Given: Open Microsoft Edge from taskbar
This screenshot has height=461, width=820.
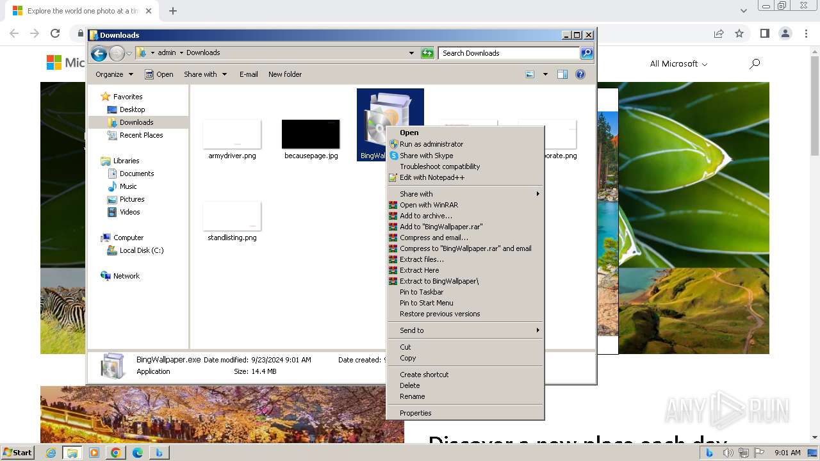Looking at the screenshot, I should 137,453.
